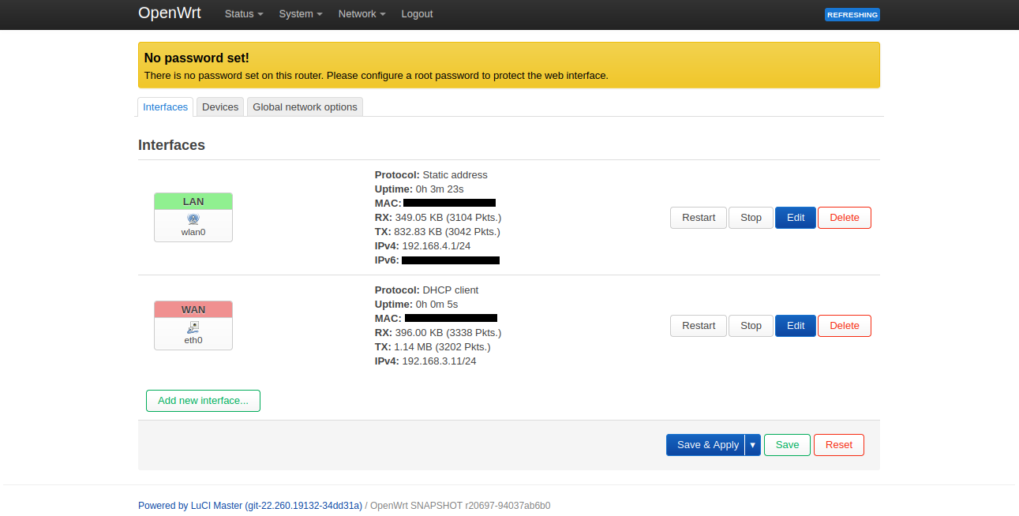Click Add new interface button

(203, 401)
